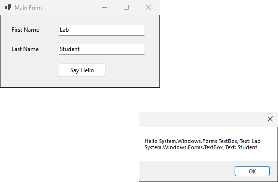Confirm the message box with OK
Screen dimensions: 278x182
[x=252, y=171]
